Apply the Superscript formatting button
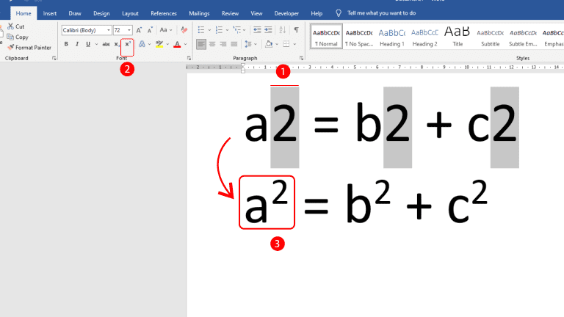 [127, 44]
